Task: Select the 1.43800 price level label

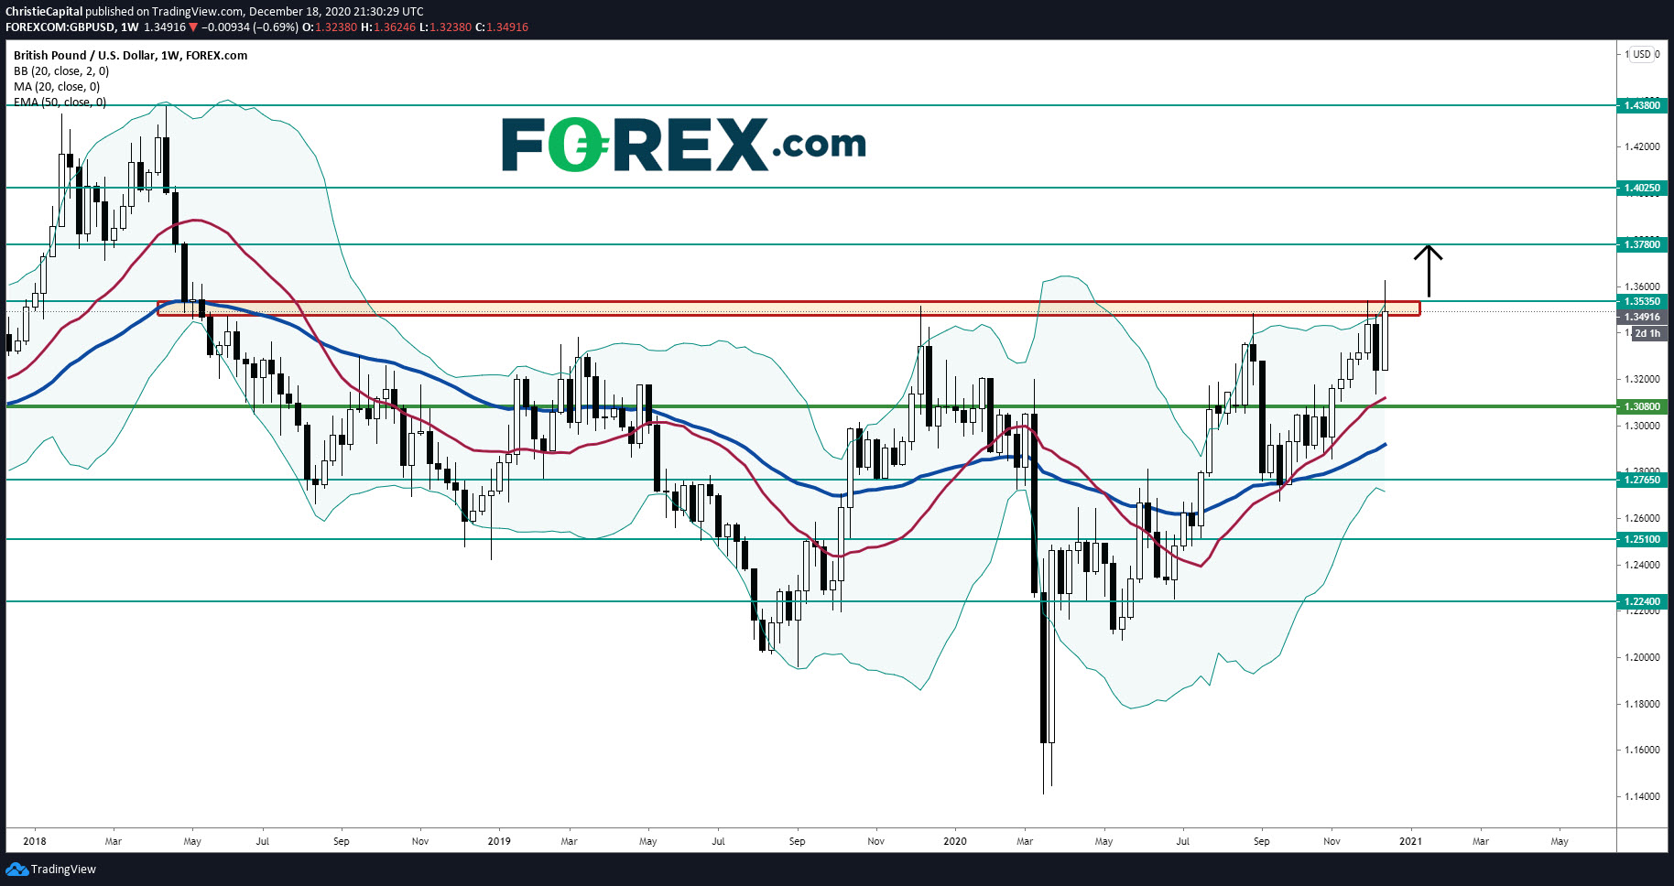Action: pyautogui.click(x=1641, y=105)
